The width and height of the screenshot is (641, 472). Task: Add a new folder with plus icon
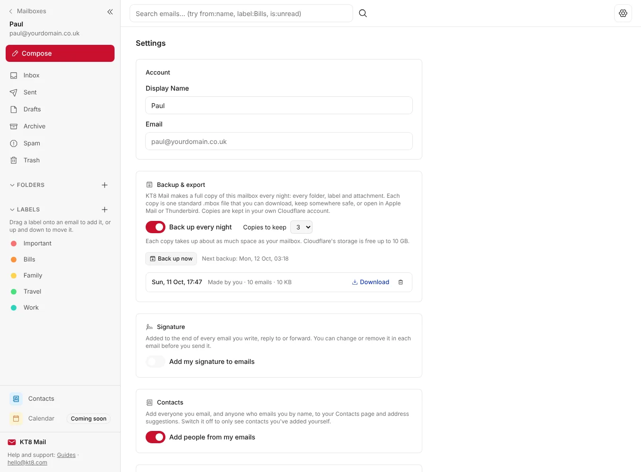pos(105,185)
